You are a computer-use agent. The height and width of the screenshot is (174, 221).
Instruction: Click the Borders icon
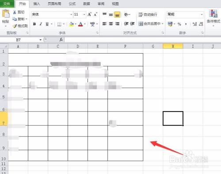59,24
